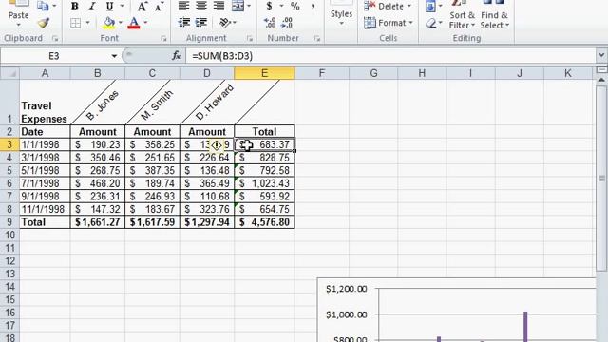The width and height of the screenshot is (608, 342).
Task: Open the Styles gallery dropdown
Action: 341,24
